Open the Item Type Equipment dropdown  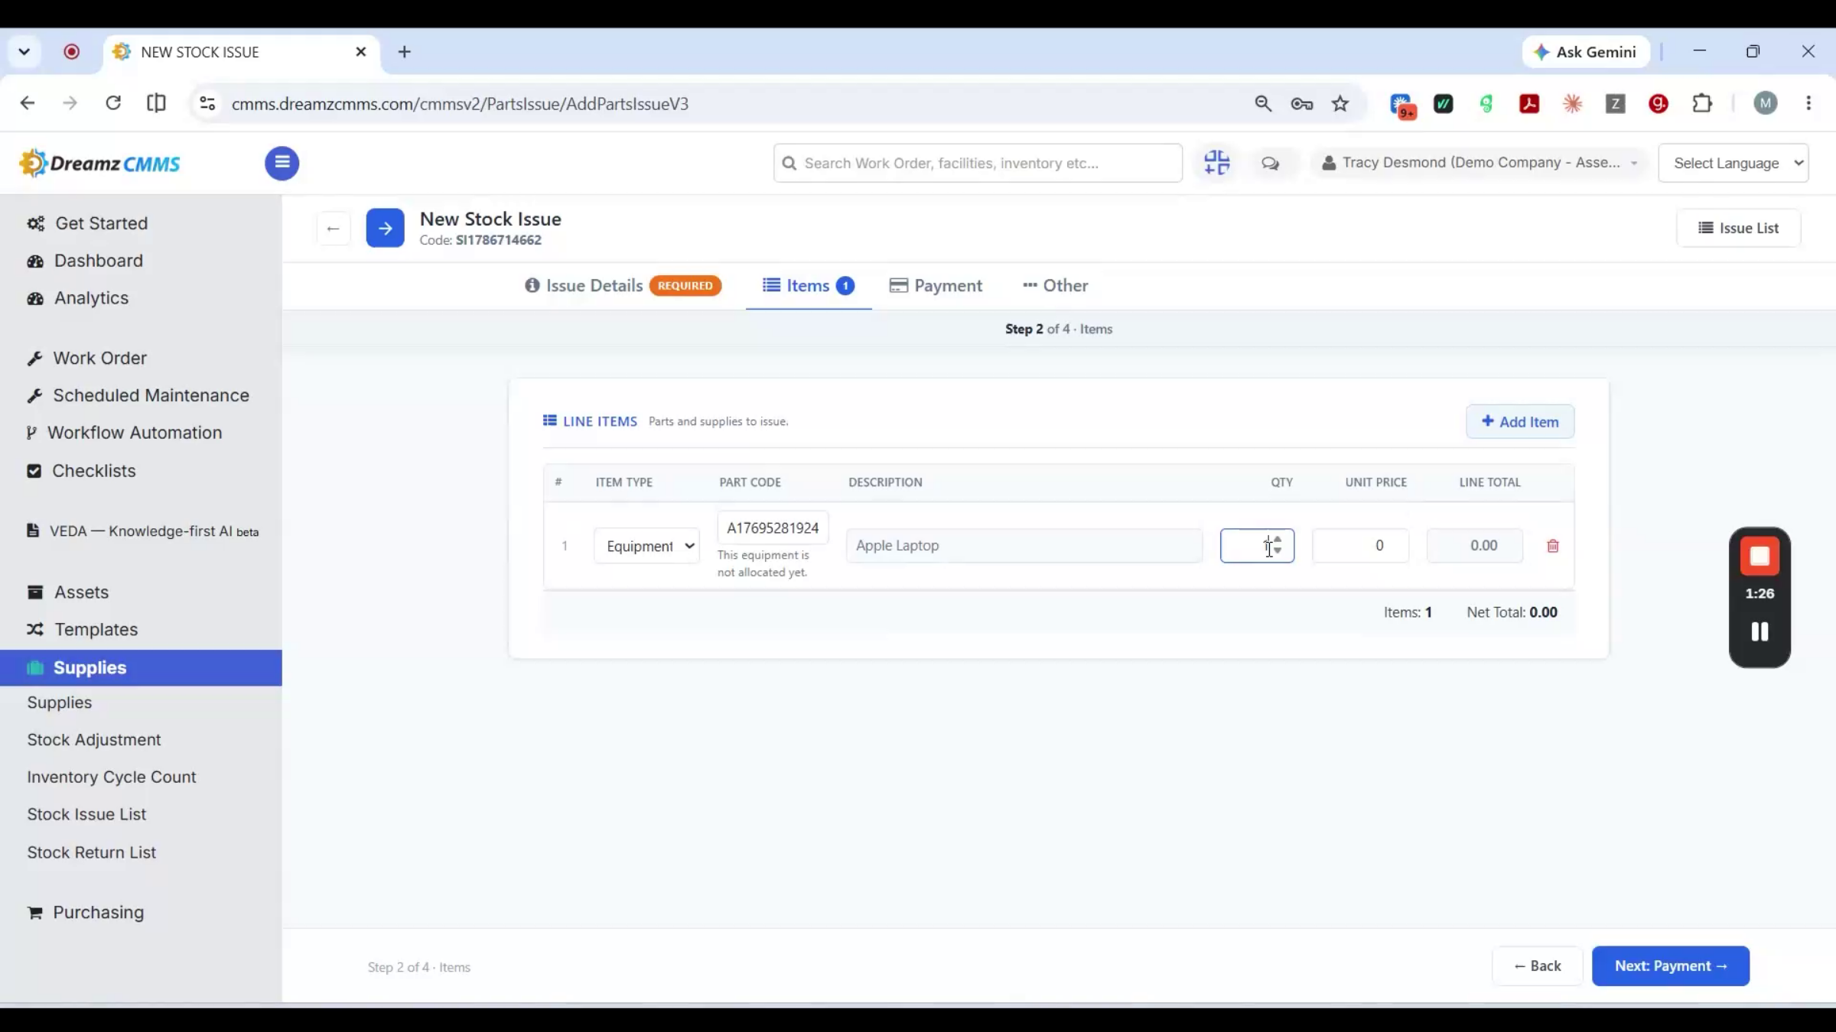click(x=646, y=546)
